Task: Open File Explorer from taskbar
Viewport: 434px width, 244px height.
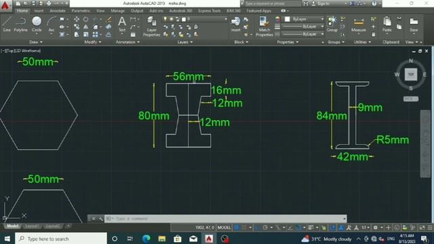Action: (x=162, y=239)
